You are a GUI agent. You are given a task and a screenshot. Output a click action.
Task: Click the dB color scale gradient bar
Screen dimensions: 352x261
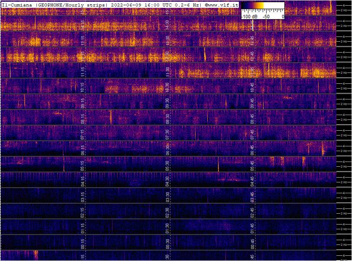pyautogui.click(x=262, y=10)
